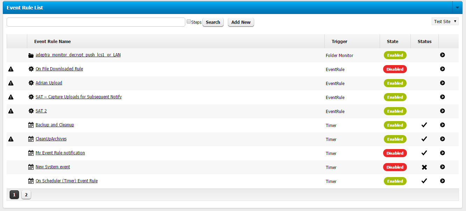Image resolution: width=466 pixels, height=211 pixels.
Task: Open the Test Site dropdown
Action: click(445, 22)
